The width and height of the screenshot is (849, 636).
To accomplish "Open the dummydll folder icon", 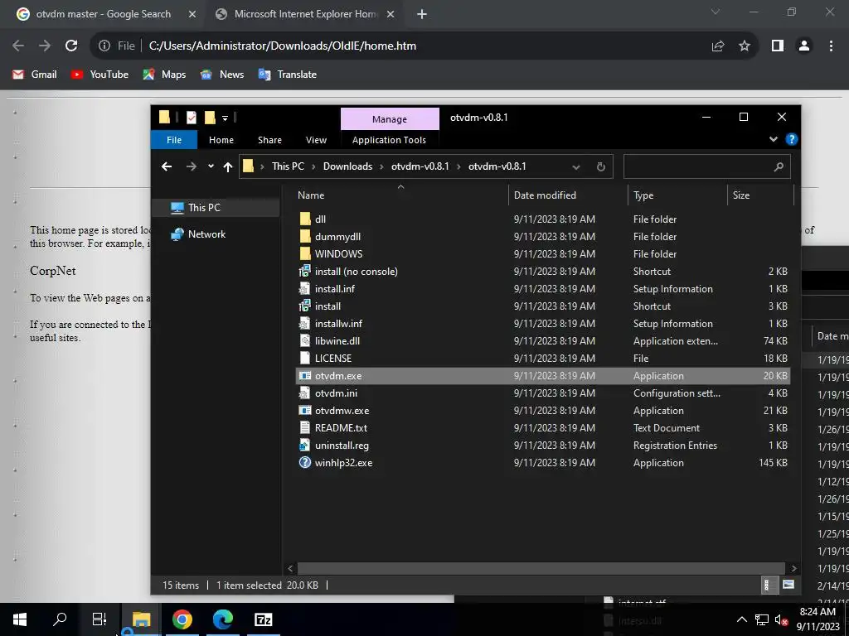I will tap(305, 236).
